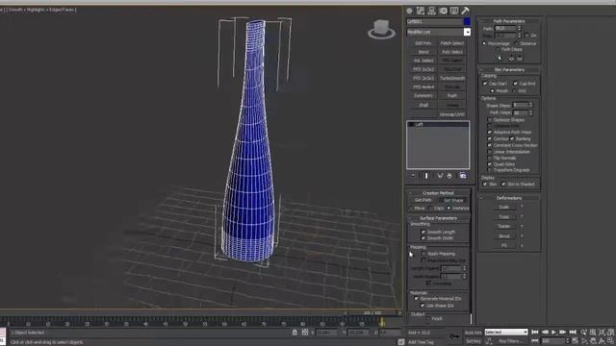Click Zoom Extents navigation icon

(602, 333)
